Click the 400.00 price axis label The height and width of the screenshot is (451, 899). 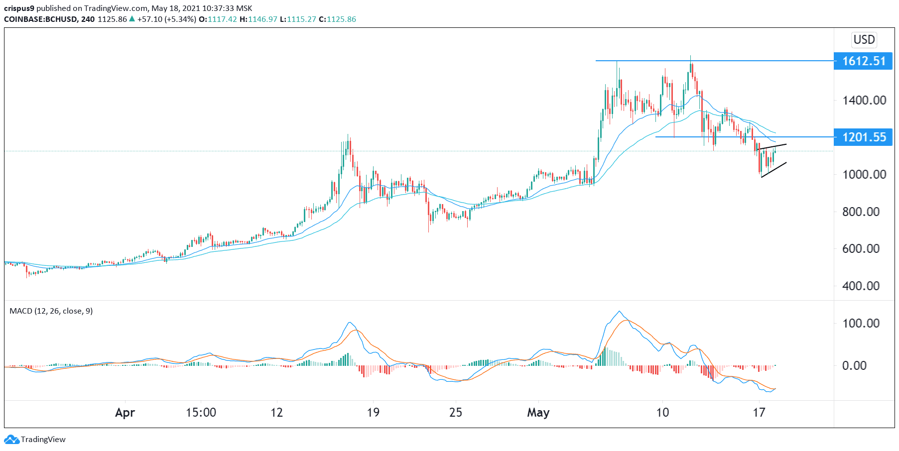(861, 286)
